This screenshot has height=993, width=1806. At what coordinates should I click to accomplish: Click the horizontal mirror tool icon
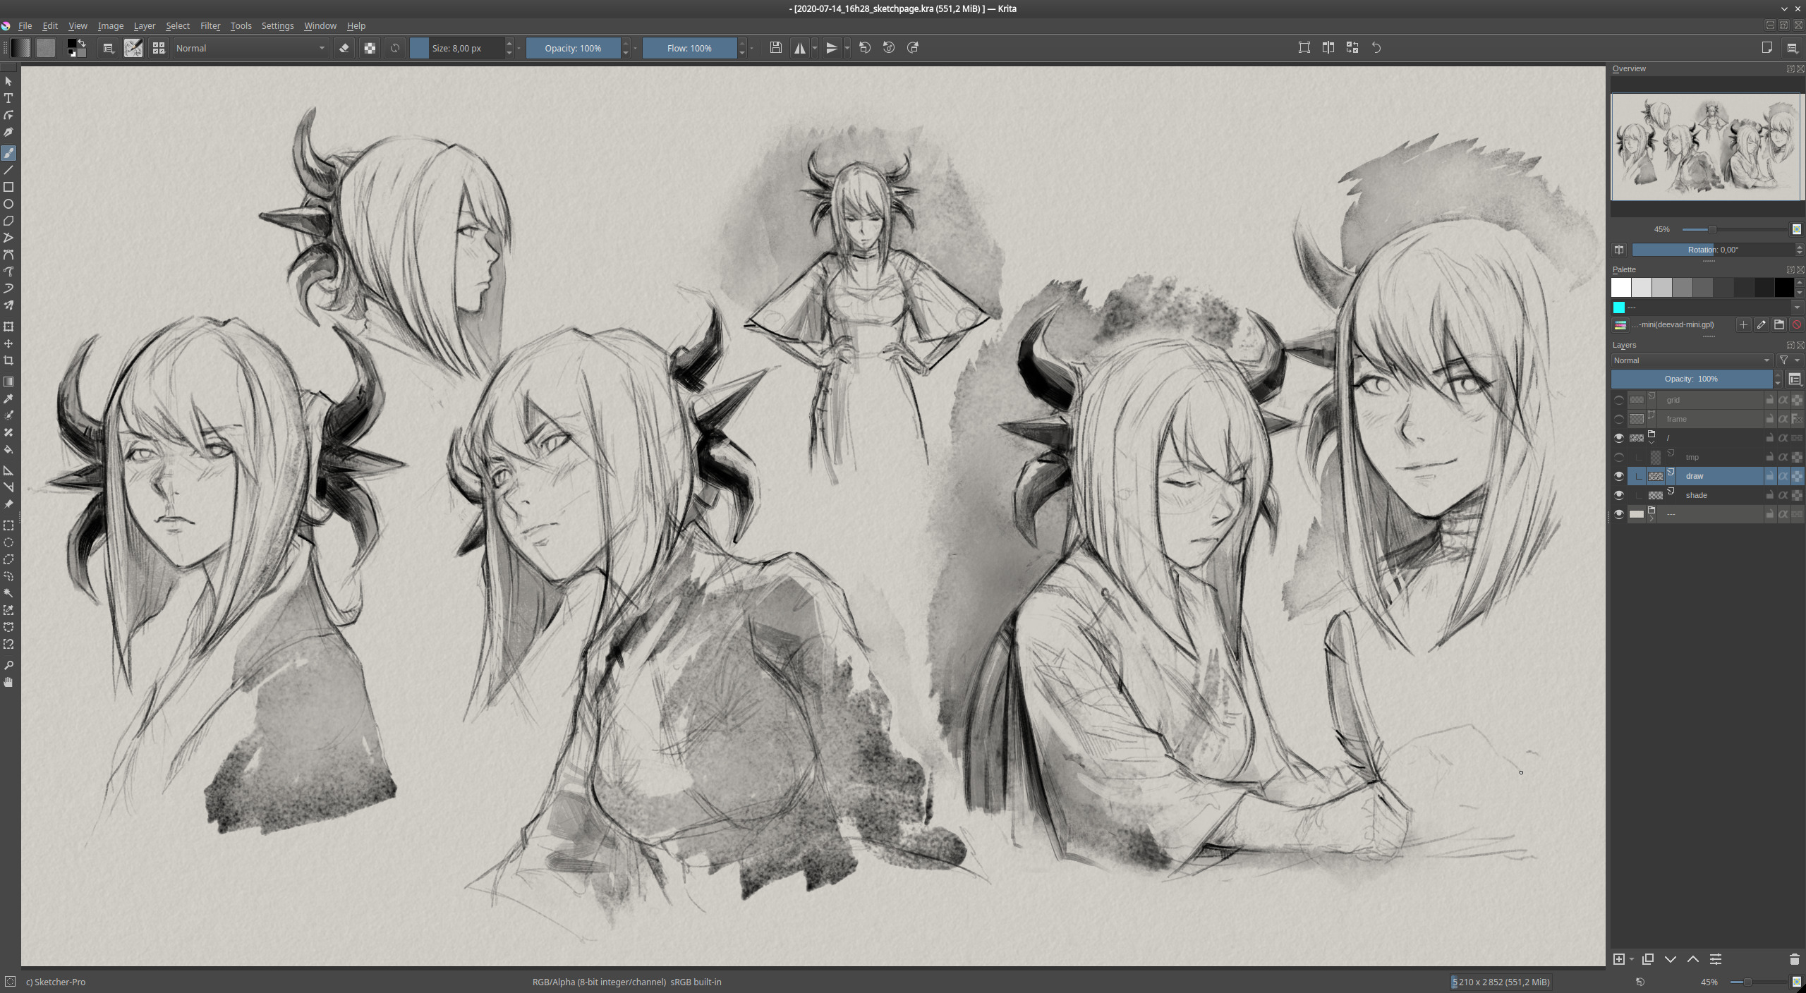[799, 48]
